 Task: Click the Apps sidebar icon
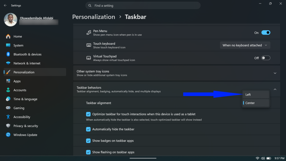pyautogui.click(x=8, y=81)
